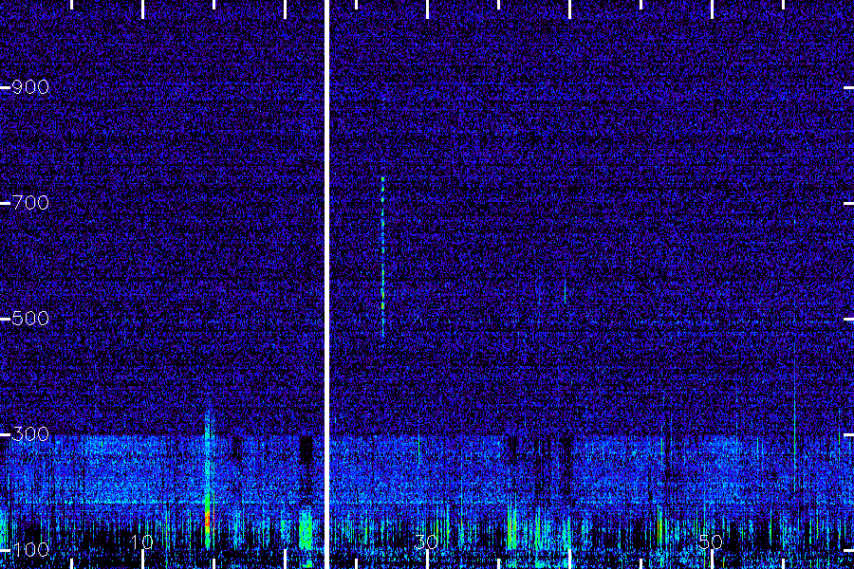Click the red-orange hotspot in the spectrogram

pyautogui.click(x=207, y=519)
